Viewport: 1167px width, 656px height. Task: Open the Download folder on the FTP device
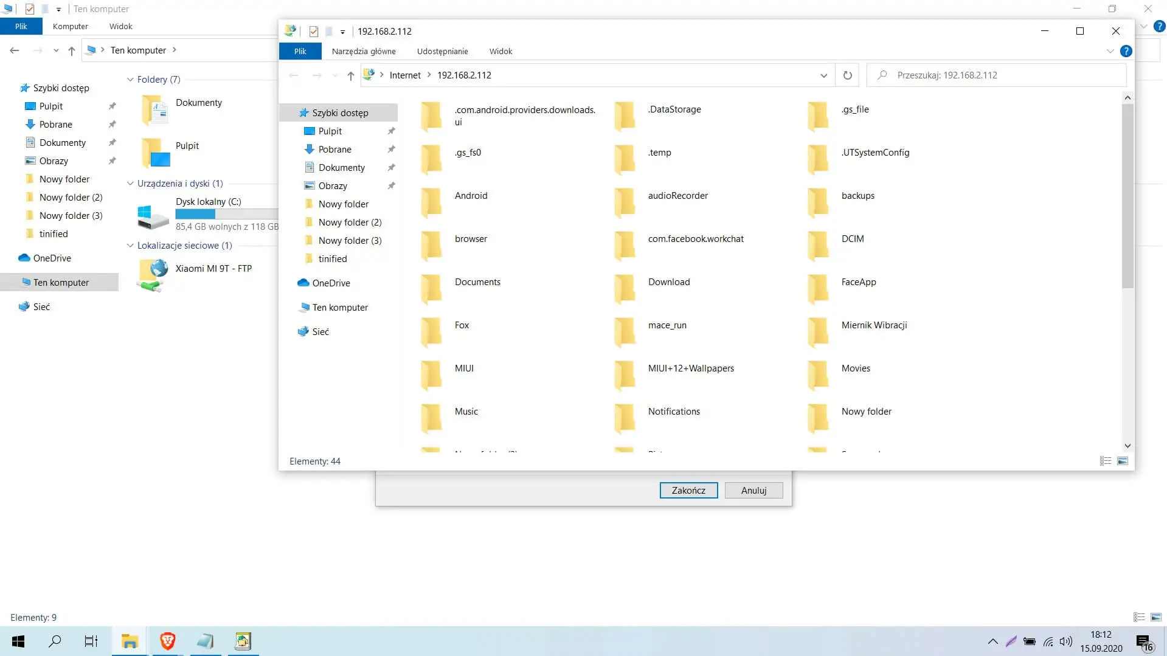669,281
